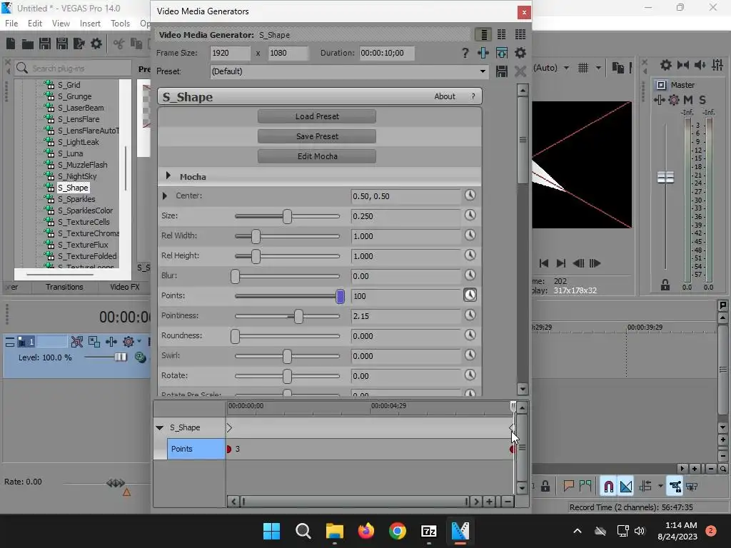This screenshot has height=548, width=731.
Task: Open the Tools menu
Action: (x=120, y=24)
